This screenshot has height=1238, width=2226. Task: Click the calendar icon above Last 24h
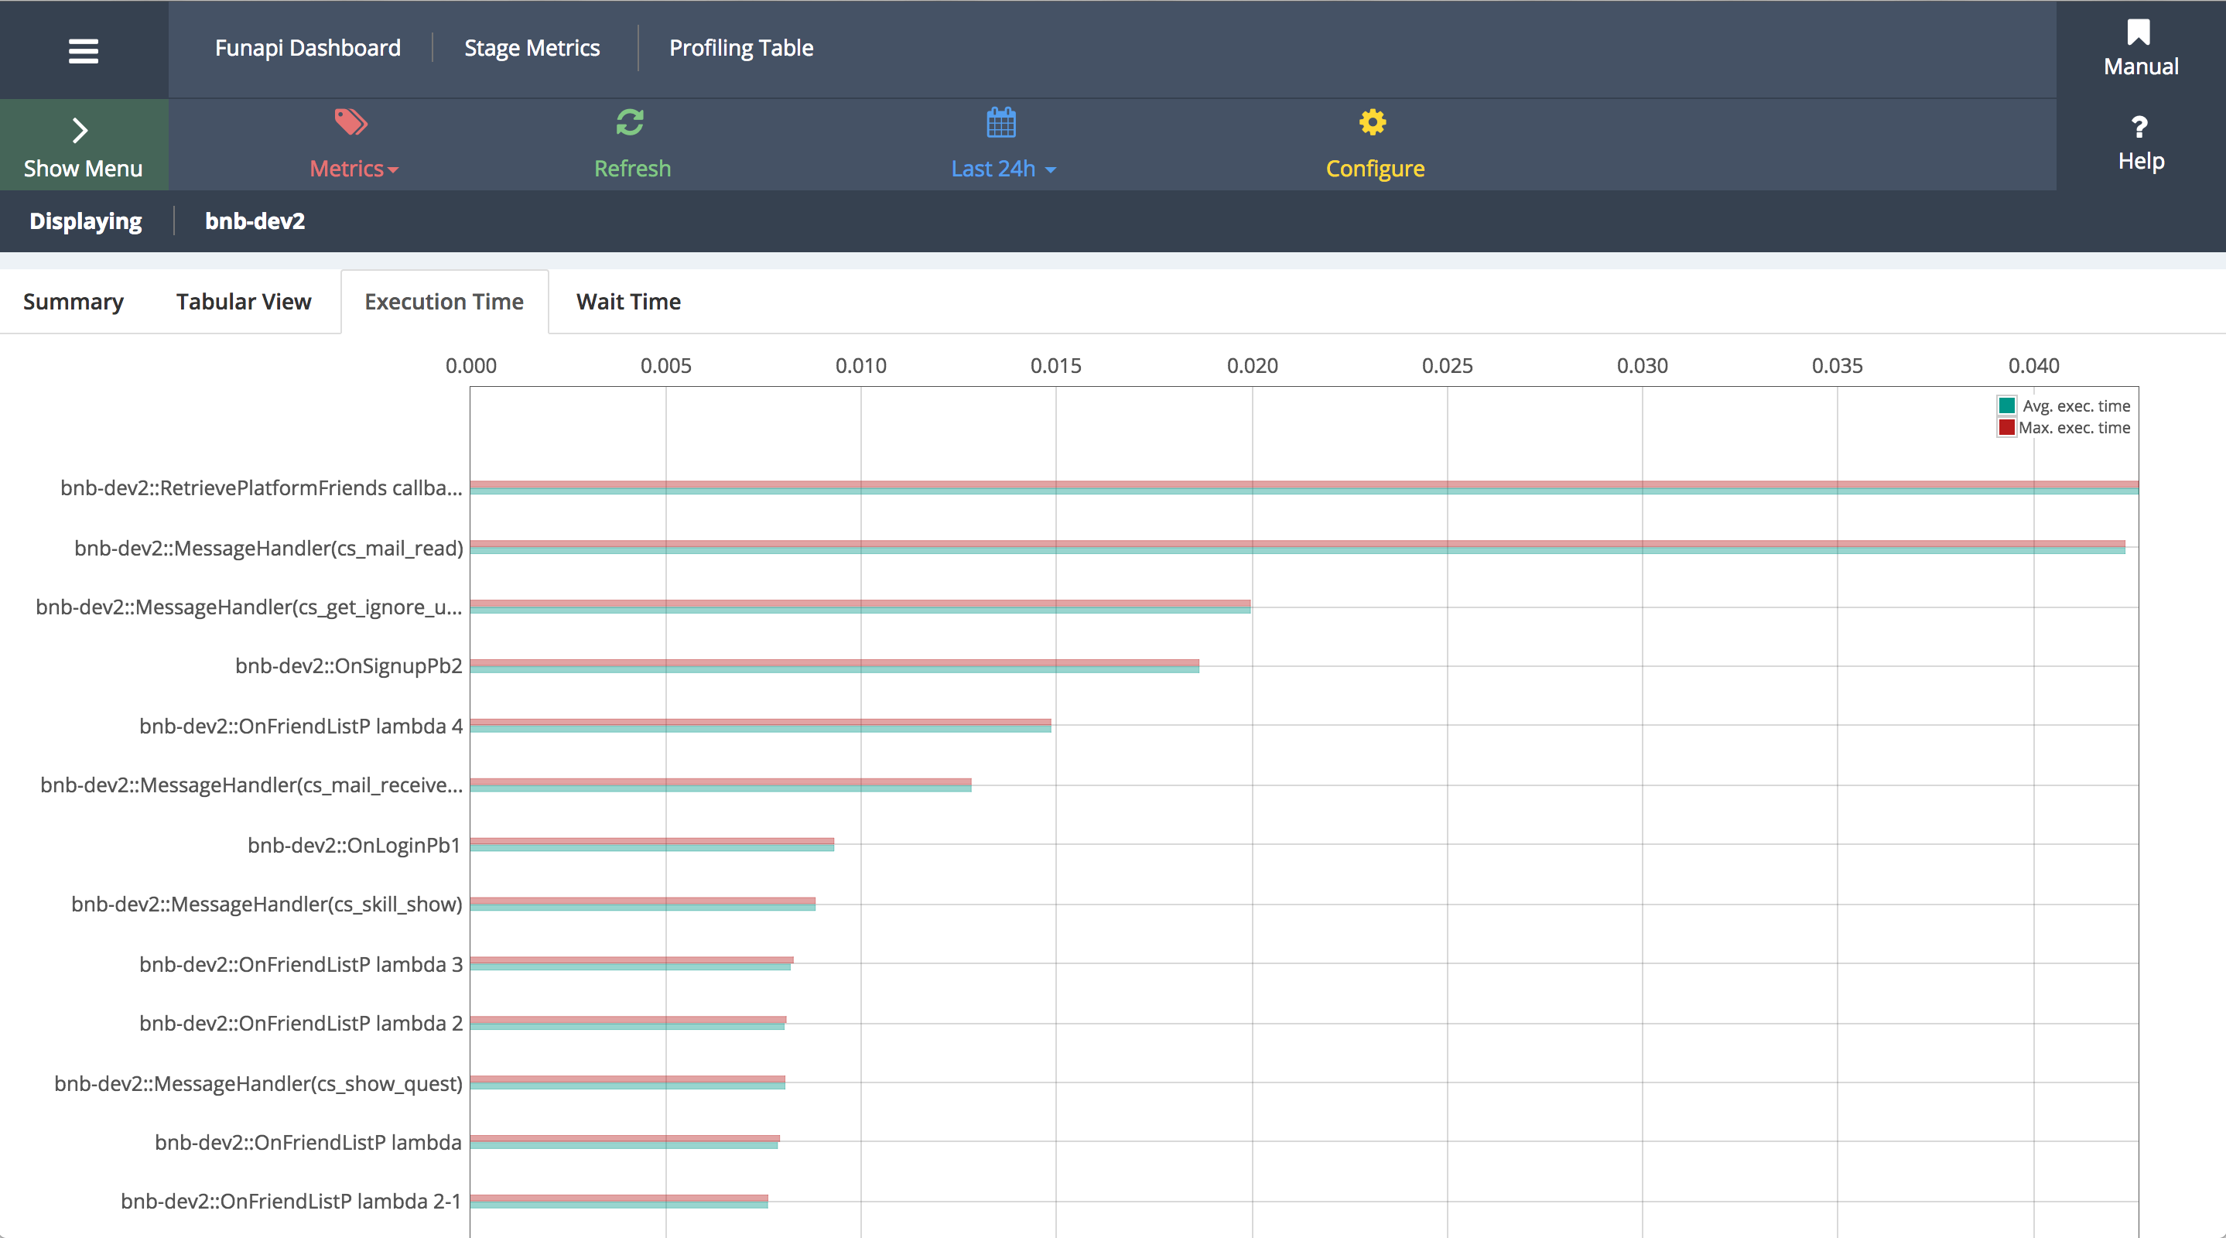(1000, 123)
